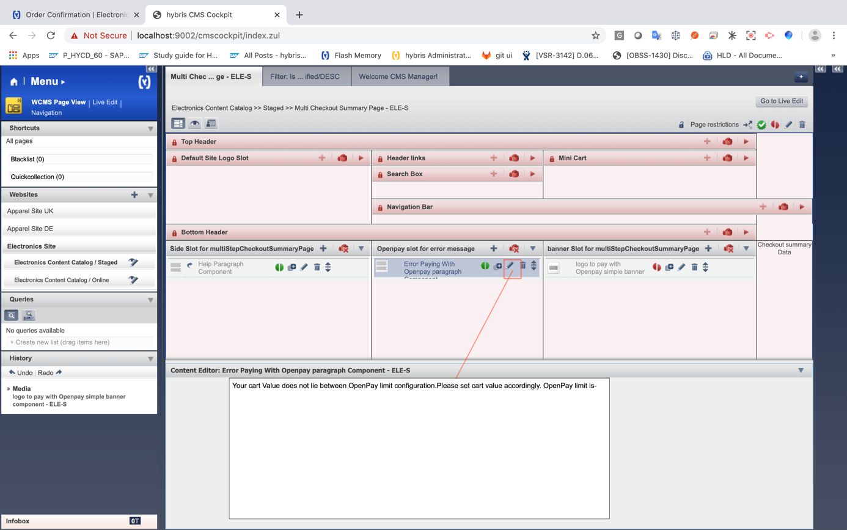Screen dimensions: 847x530
Task: Click the page-level trash icon beside Page restrictions
Action: point(802,125)
